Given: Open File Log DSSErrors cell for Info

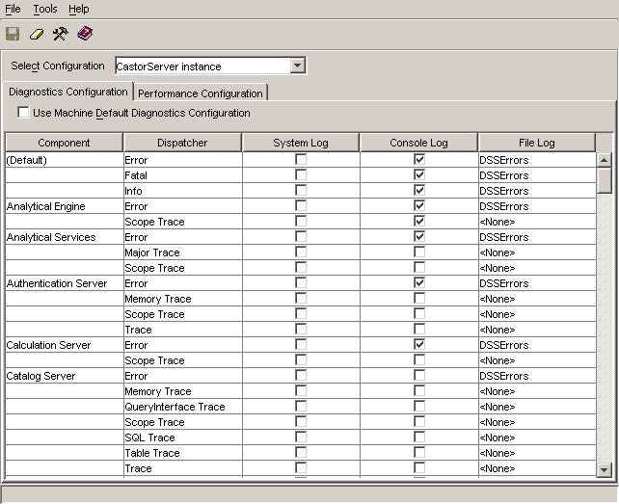Looking at the screenshot, I should coord(536,191).
